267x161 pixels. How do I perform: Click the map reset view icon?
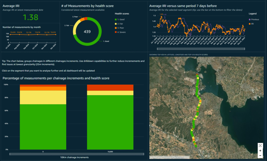coord(260,146)
